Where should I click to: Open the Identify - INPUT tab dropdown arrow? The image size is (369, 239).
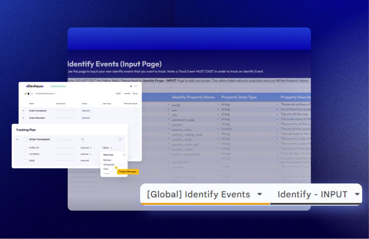pyautogui.click(x=357, y=194)
